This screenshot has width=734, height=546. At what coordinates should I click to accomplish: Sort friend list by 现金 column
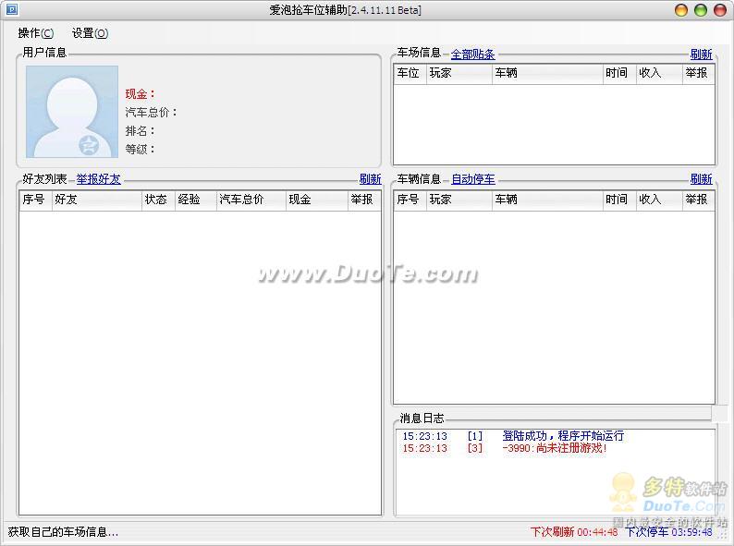click(x=317, y=200)
